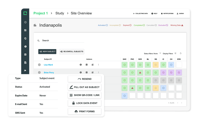Open the info icon in left sidebar
This screenshot has height=125, width=198.
tap(25, 22)
